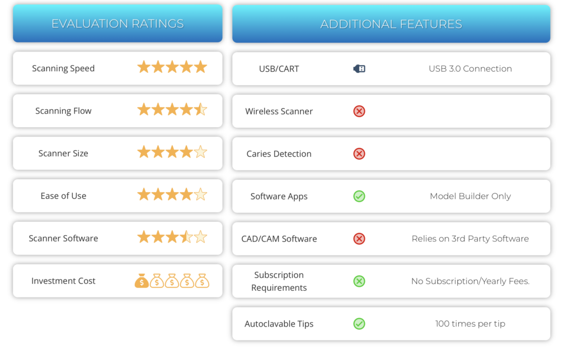Image resolution: width=573 pixels, height=349 pixels.
Task: Click the last empty money bag icon
Action: [x=202, y=281]
